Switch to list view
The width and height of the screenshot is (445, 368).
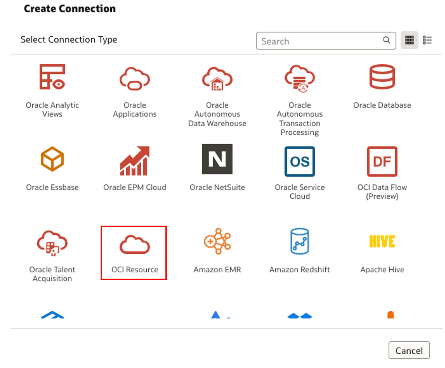pos(427,40)
